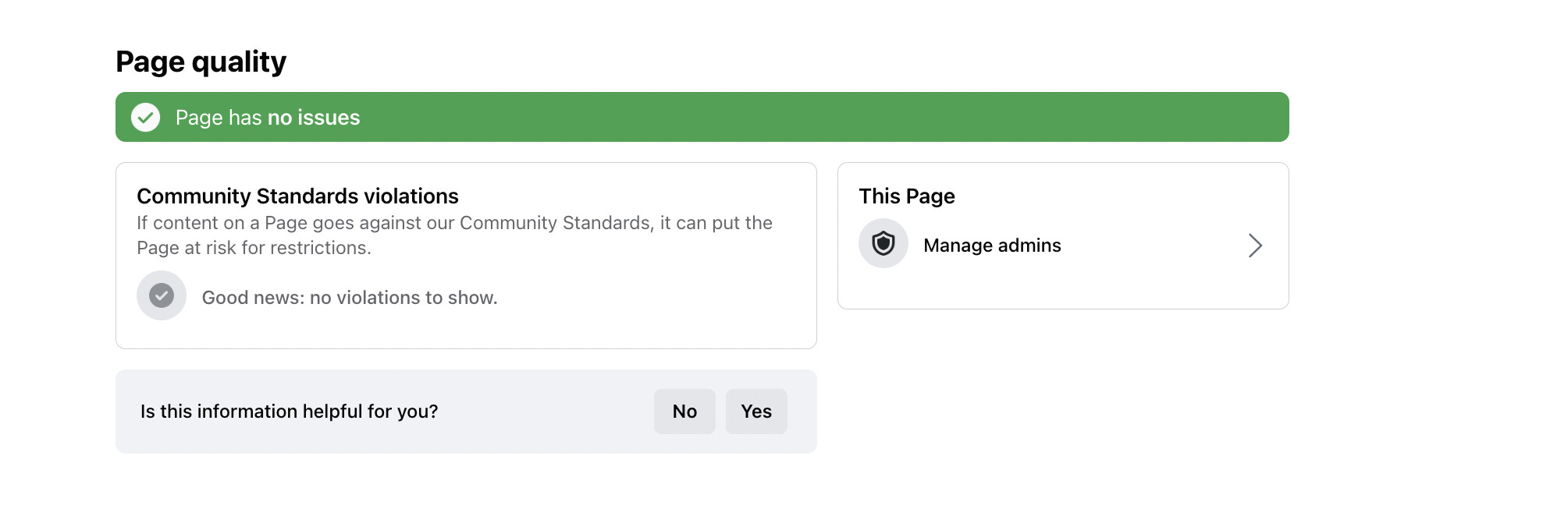1550x530 pixels.
Task: Answer No to the helpful question
Action: point(684,412)
